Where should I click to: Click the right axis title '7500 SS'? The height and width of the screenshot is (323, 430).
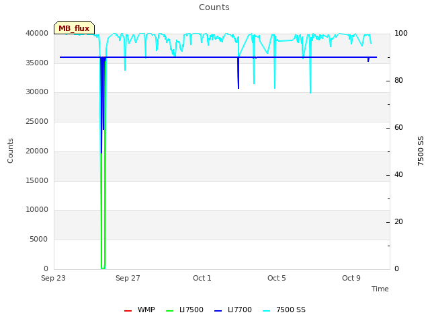tap(421, 151)
